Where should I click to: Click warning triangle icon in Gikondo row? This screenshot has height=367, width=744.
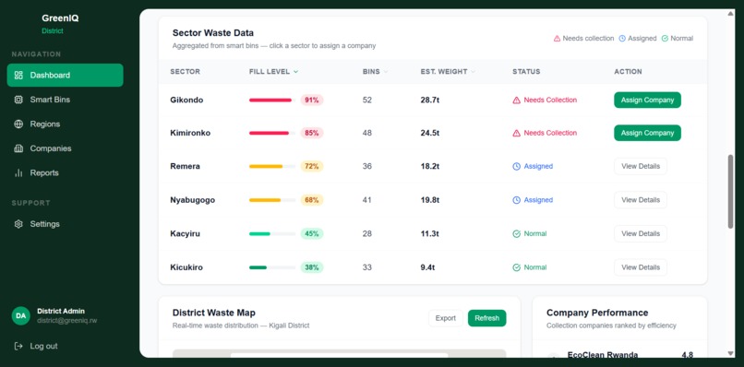517,100
